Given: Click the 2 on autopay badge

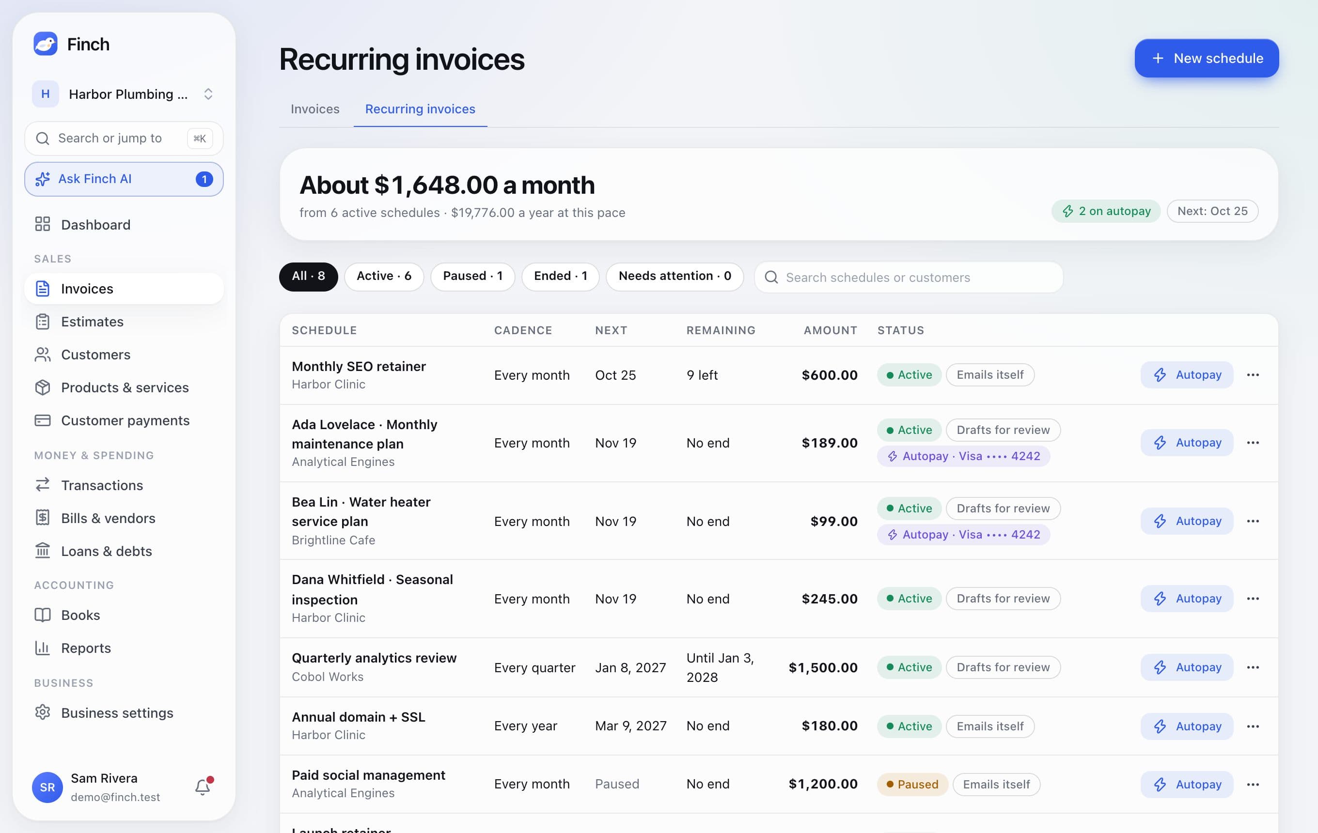Looking at the screenshot, I should (1106, 211).
